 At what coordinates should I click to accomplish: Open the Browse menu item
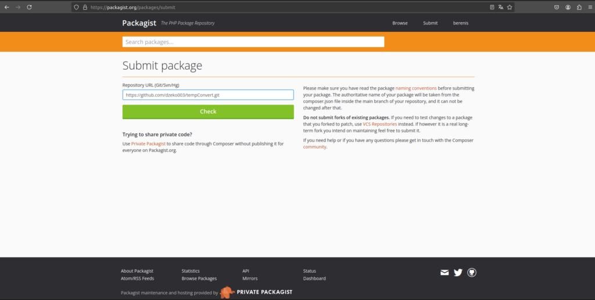click(x=400, y=23)
